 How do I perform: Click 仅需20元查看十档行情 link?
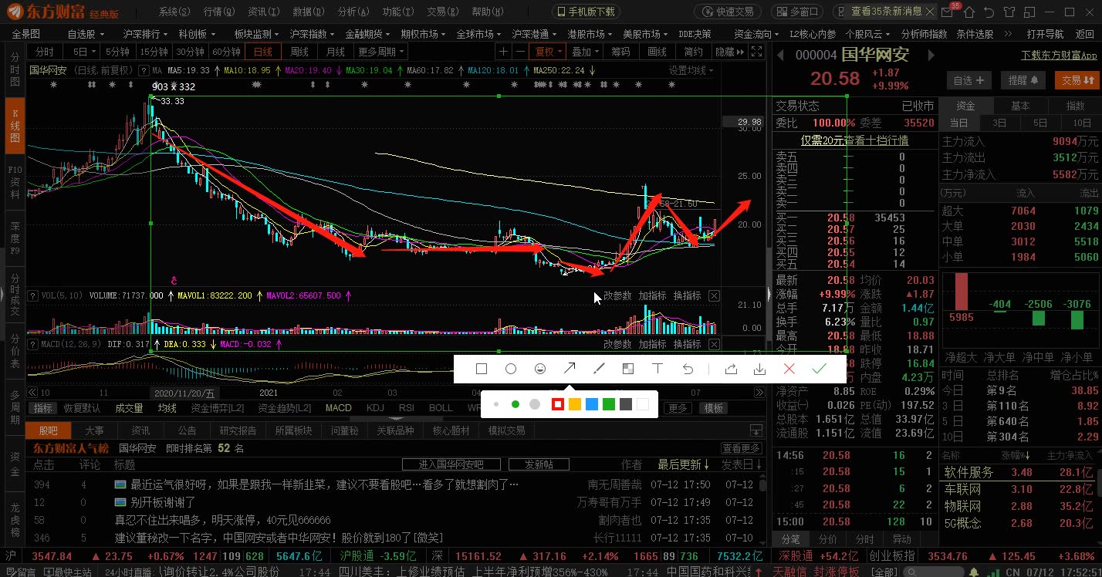pos(854,140)
